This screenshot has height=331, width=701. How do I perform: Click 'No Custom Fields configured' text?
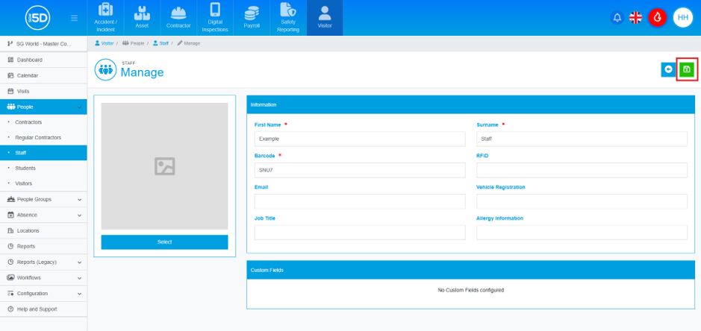click(x=471, y=290)
